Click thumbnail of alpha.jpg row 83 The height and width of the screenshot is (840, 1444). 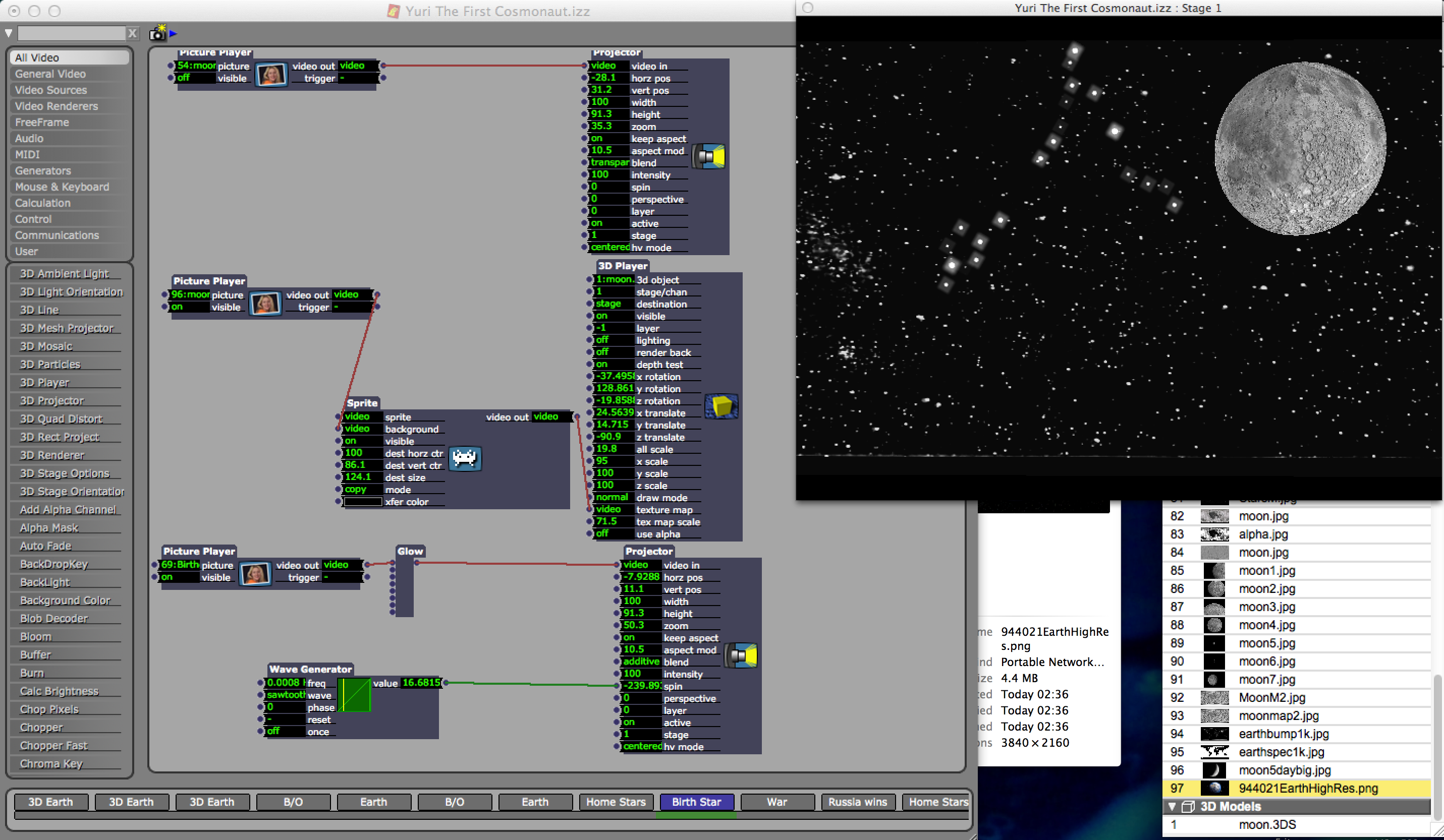(1214, 534)
